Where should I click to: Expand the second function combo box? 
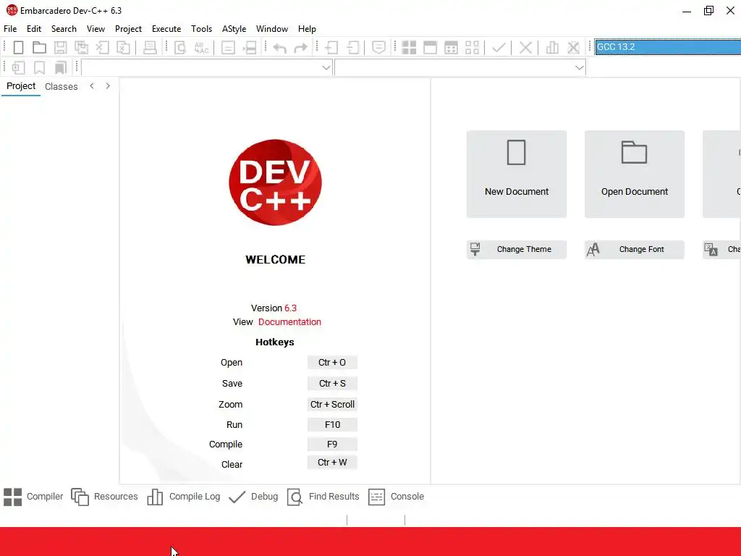580,67
